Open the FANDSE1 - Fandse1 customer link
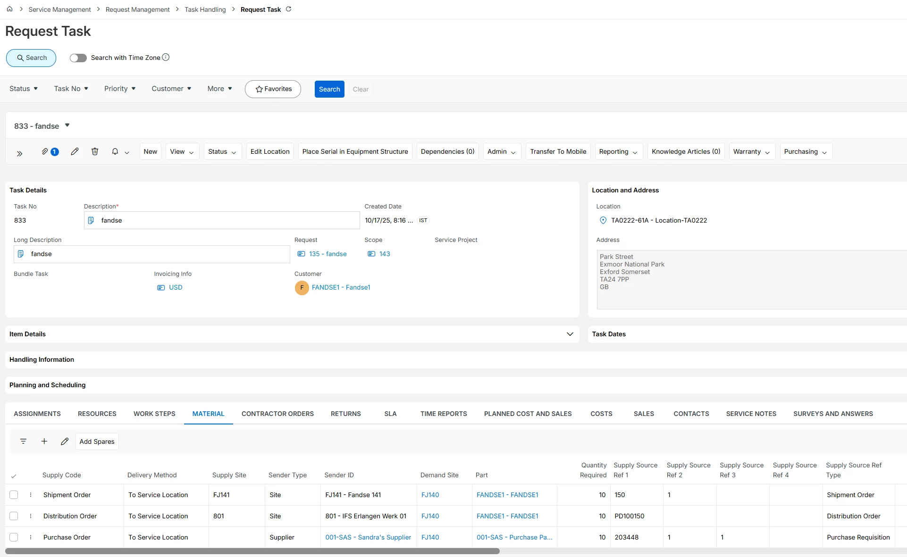Viewport: 907px width, 557px height. pos(341,287)
